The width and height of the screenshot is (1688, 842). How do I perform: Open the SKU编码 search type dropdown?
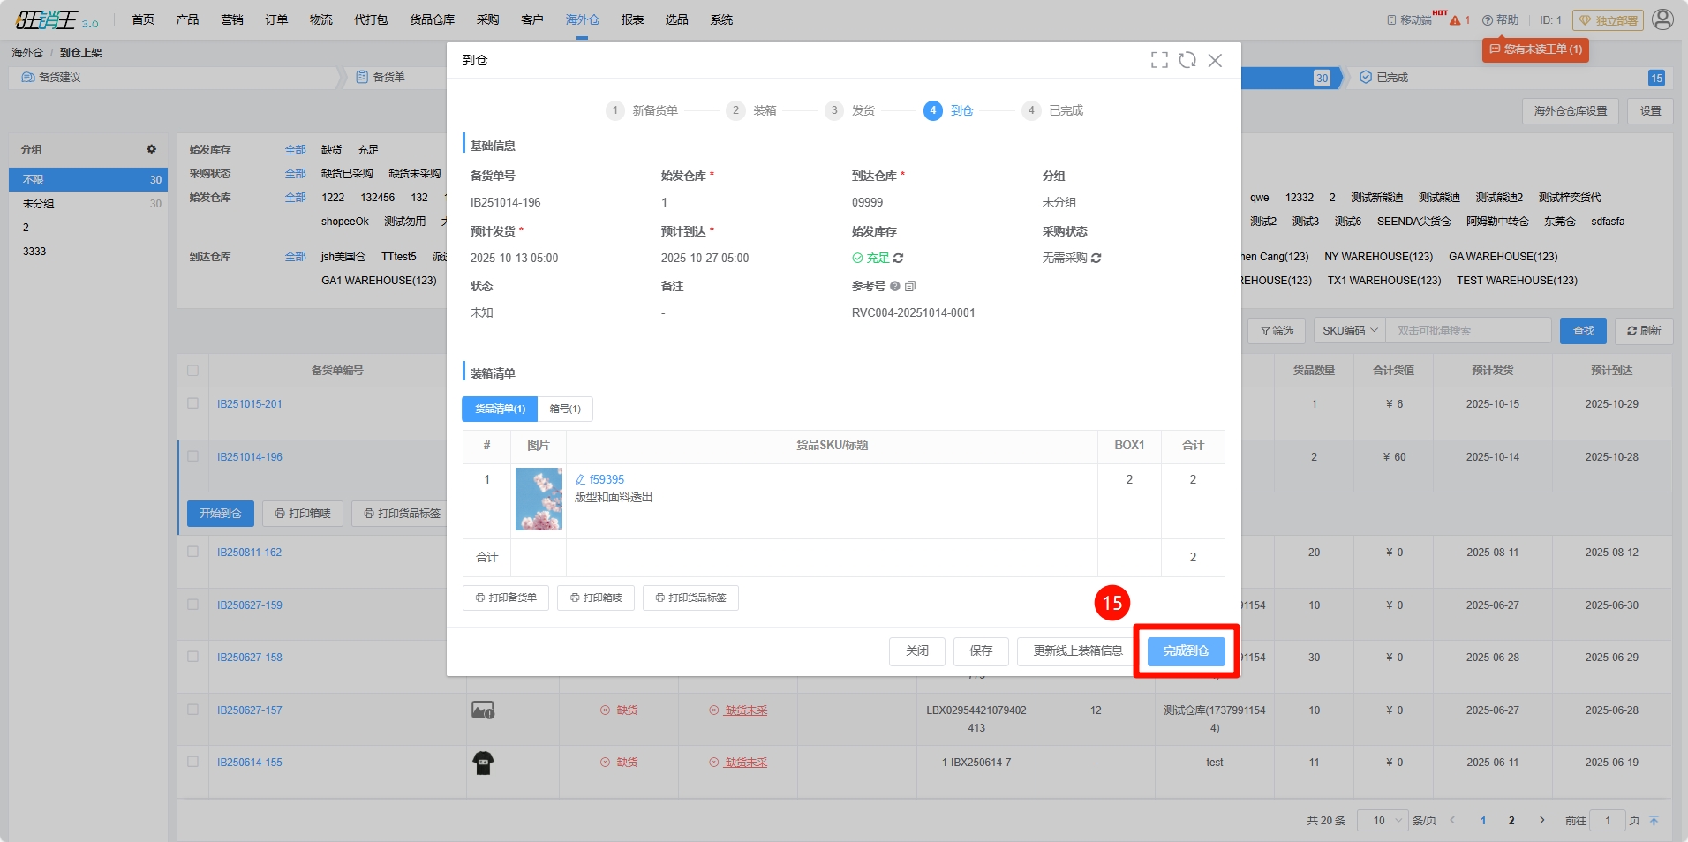(x=1349, y=331)
